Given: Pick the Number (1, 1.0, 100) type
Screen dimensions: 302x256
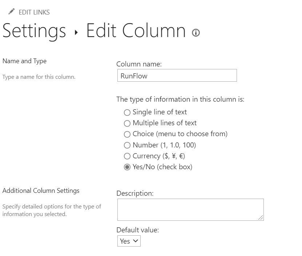Looking at the screenshot, I should (127, 145).
